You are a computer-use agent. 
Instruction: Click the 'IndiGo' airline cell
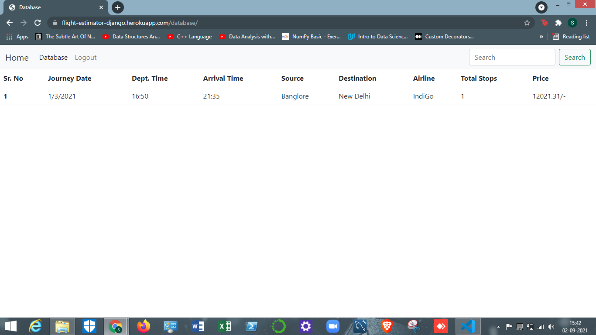click(423, 96)
